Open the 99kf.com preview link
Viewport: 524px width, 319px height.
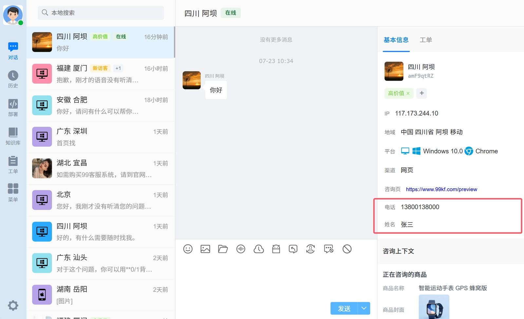[441, 189]
